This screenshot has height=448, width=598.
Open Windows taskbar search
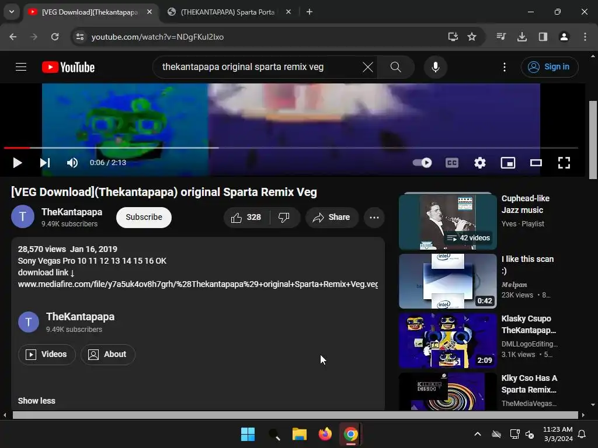coord(274,434)
